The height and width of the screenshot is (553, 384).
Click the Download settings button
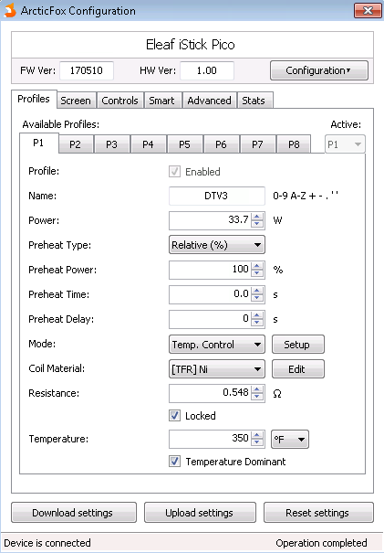(74, 513)
